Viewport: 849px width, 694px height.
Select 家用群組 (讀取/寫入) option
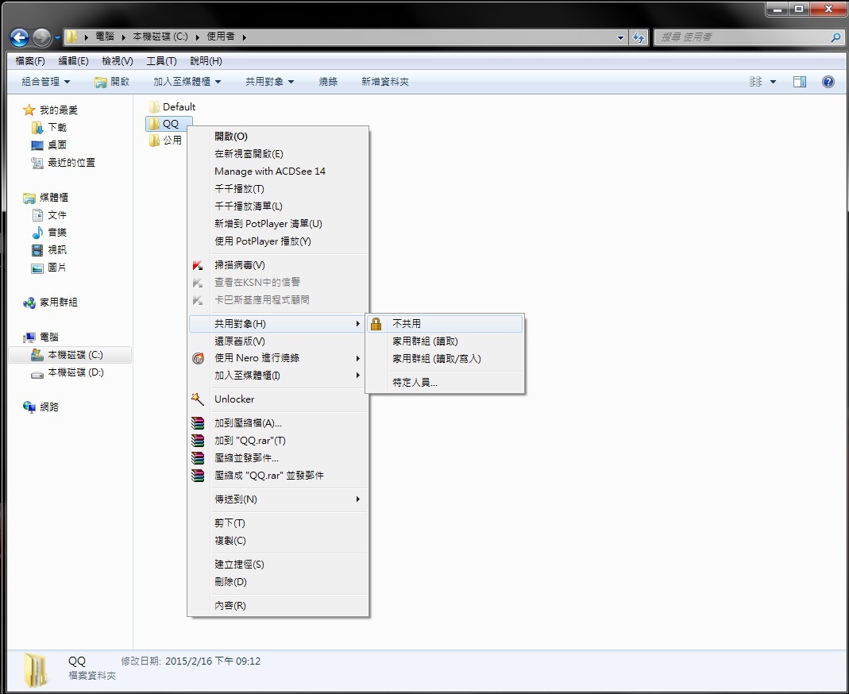click(445, 359)
